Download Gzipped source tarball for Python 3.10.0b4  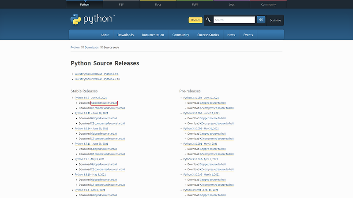pos(213,103)
